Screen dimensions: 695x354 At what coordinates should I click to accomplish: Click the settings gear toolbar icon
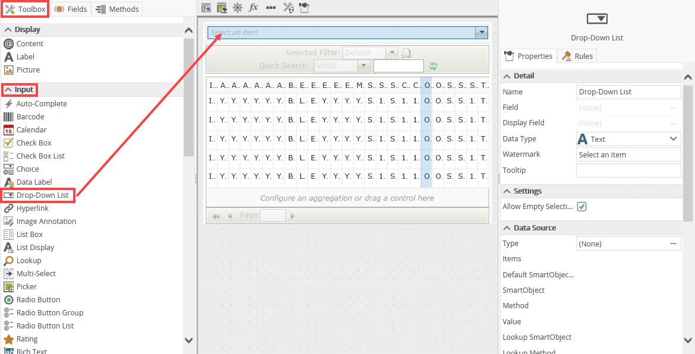238,8
